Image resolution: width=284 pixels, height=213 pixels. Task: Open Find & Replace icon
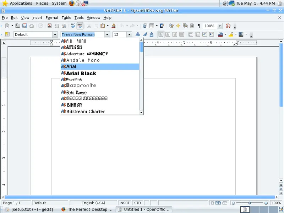coord(171,26)
